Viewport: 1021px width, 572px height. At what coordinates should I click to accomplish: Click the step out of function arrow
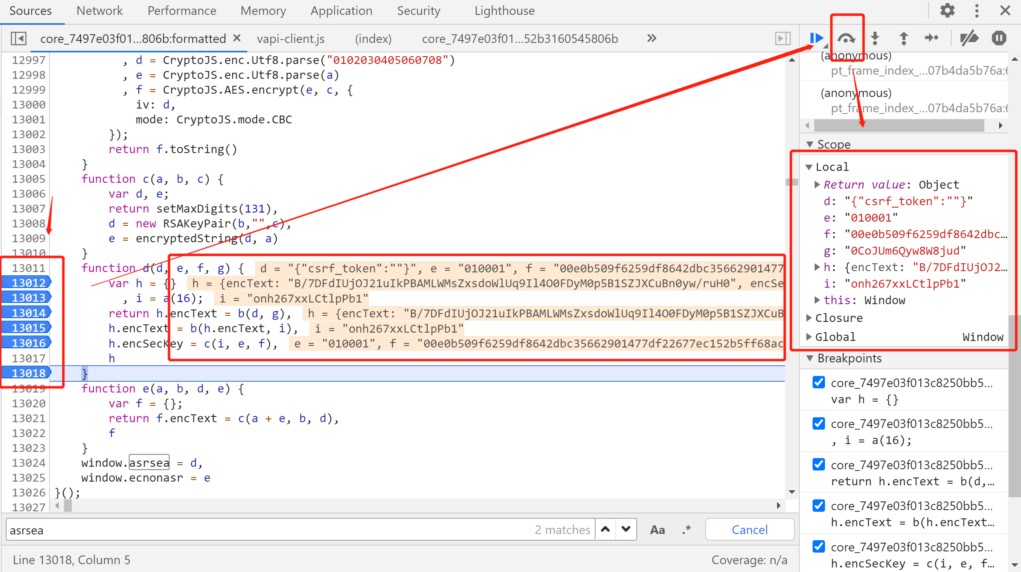tap(903, 38)
